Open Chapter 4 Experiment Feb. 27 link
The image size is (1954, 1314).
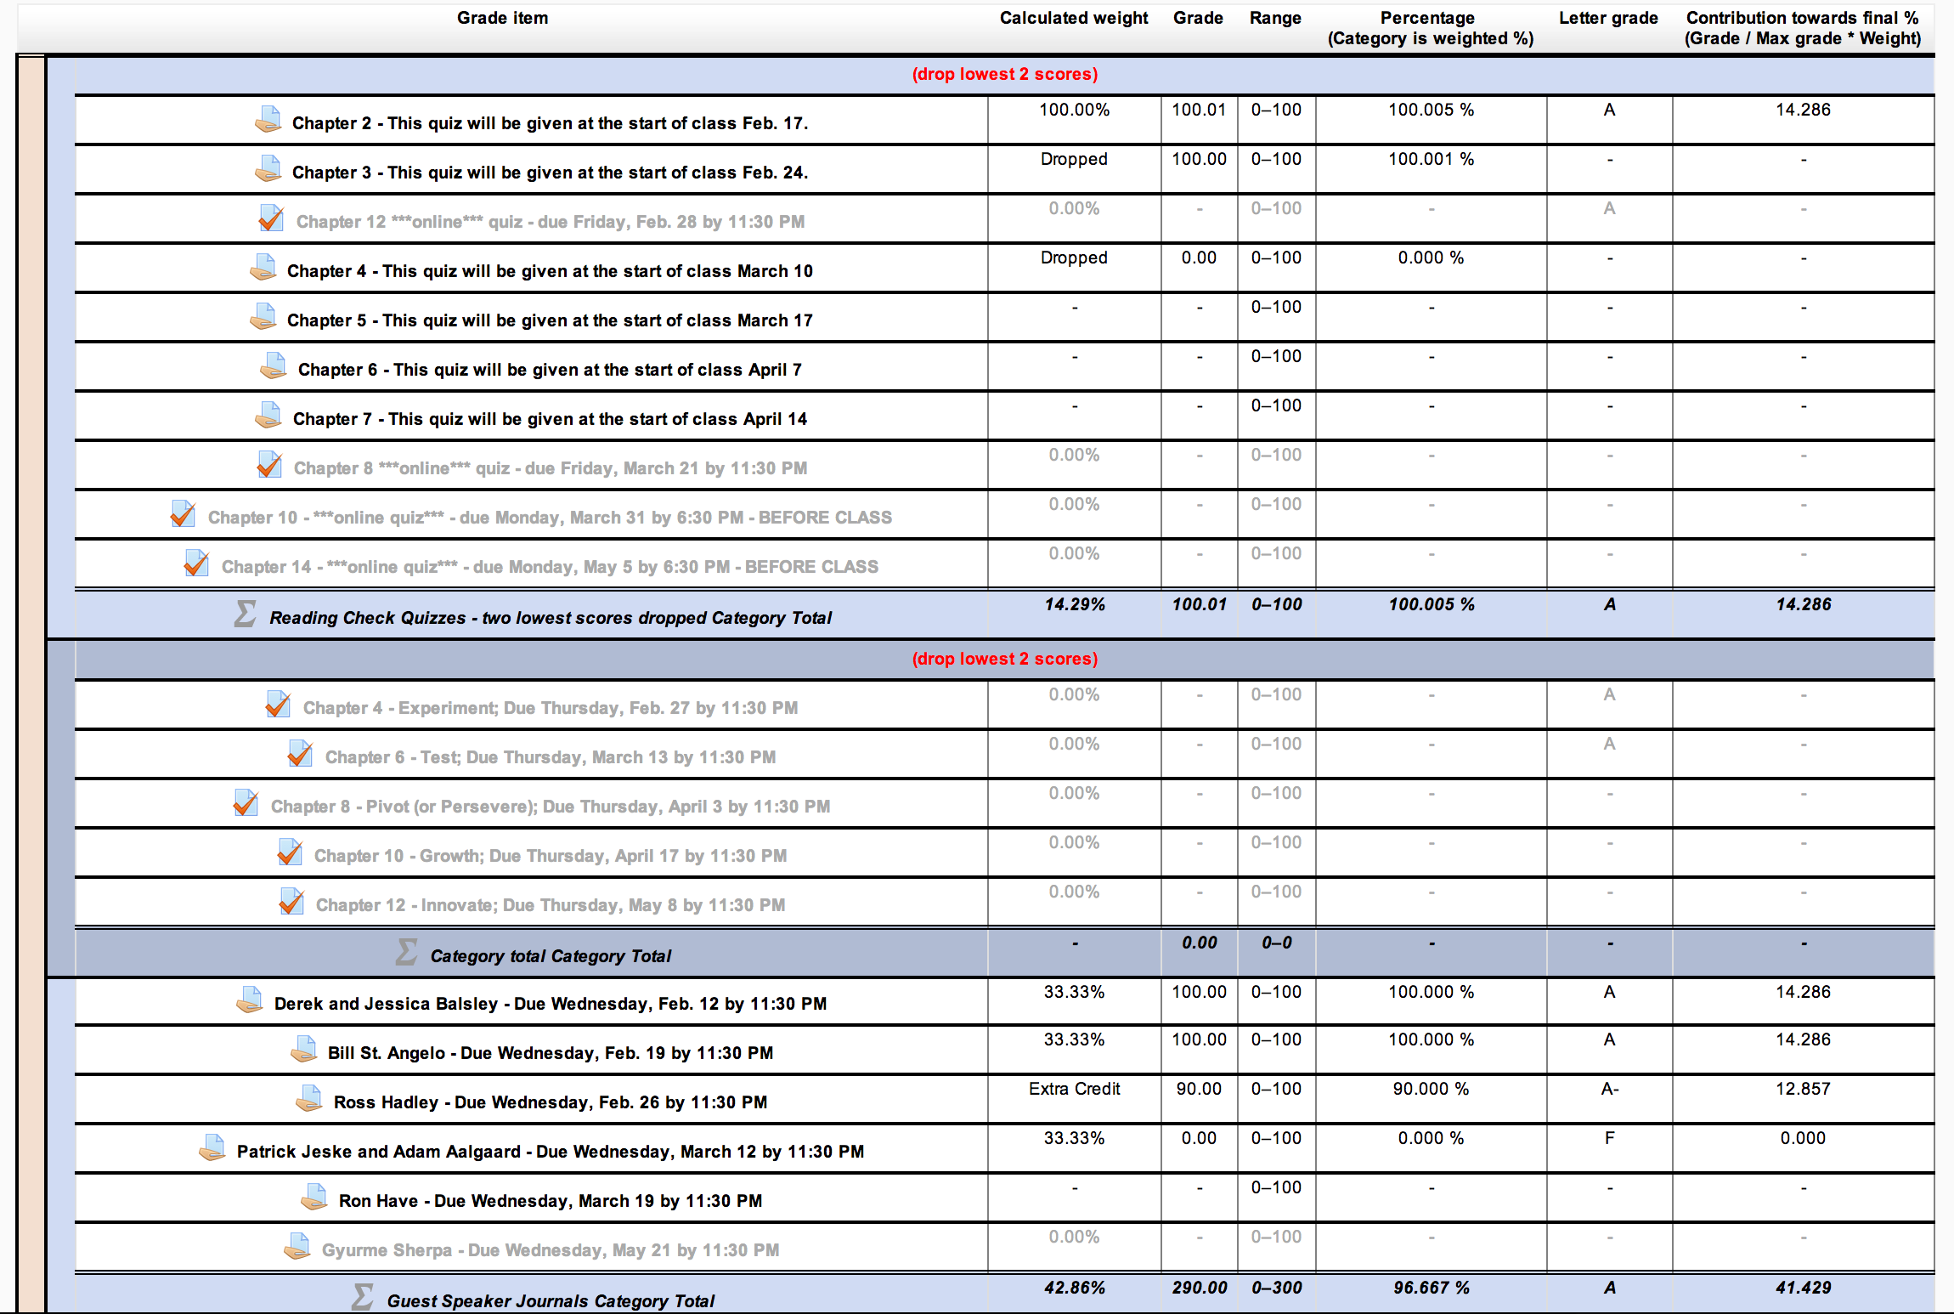550,708
